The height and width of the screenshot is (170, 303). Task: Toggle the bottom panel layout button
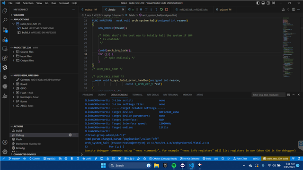coord(263,3)
